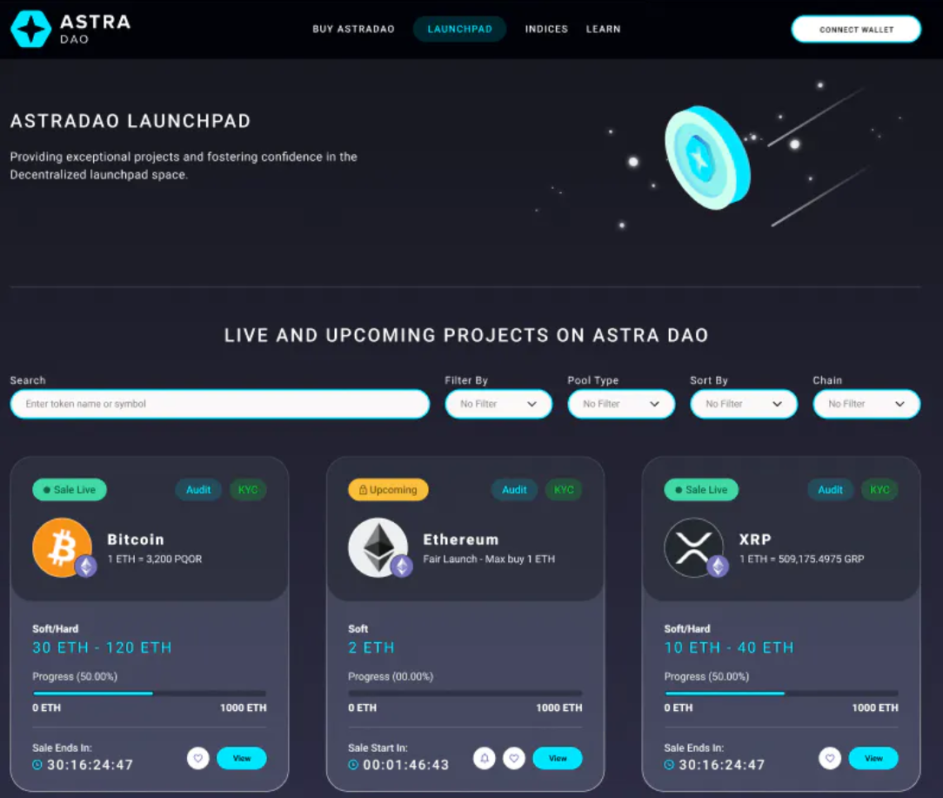Click the KYC badge on XRP card
Screen dimensions: 943x798
[x=879, y=490]
